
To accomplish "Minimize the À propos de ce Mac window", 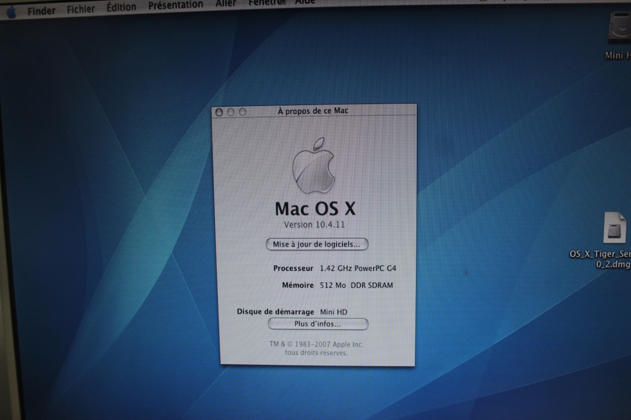I will click(x=231, y=112).
